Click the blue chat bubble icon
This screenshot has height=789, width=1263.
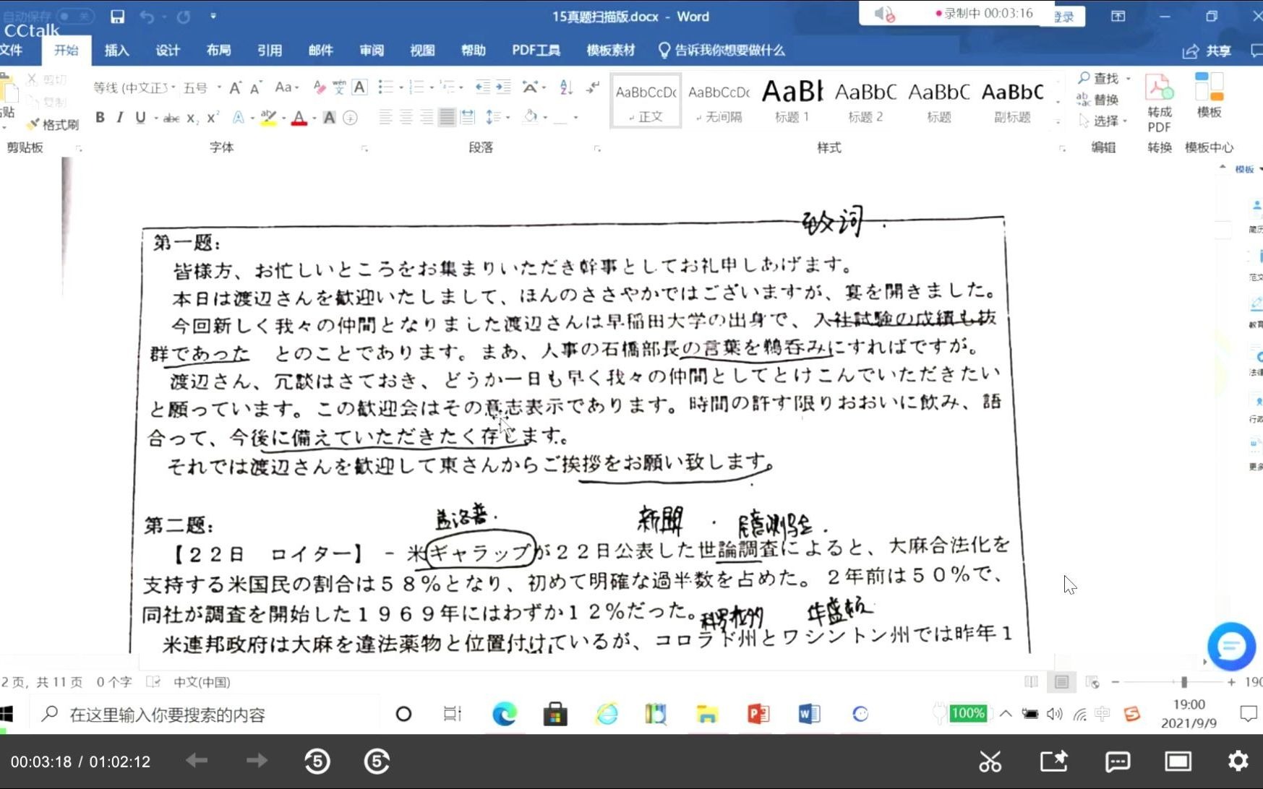coord(1231,646)
